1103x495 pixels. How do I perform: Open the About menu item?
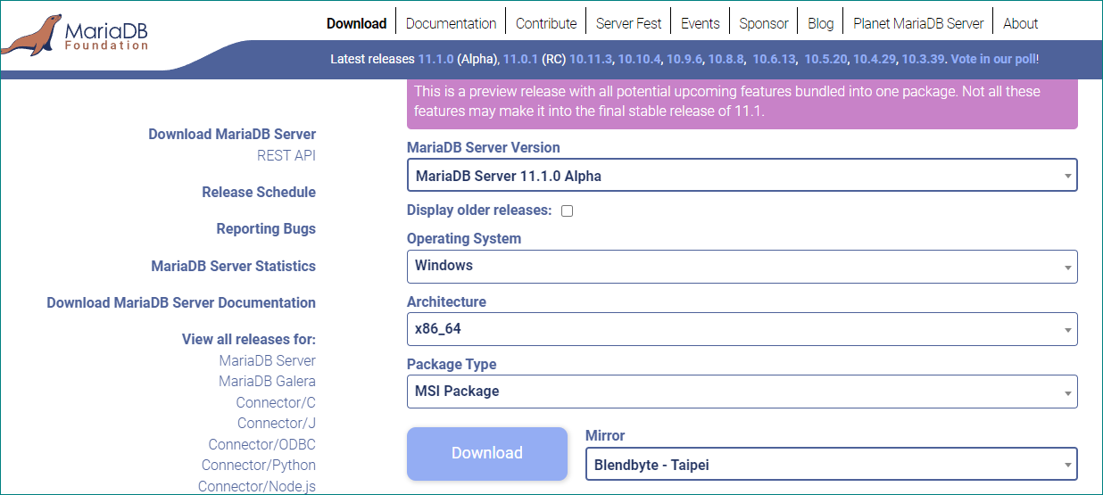[1021, 23]
